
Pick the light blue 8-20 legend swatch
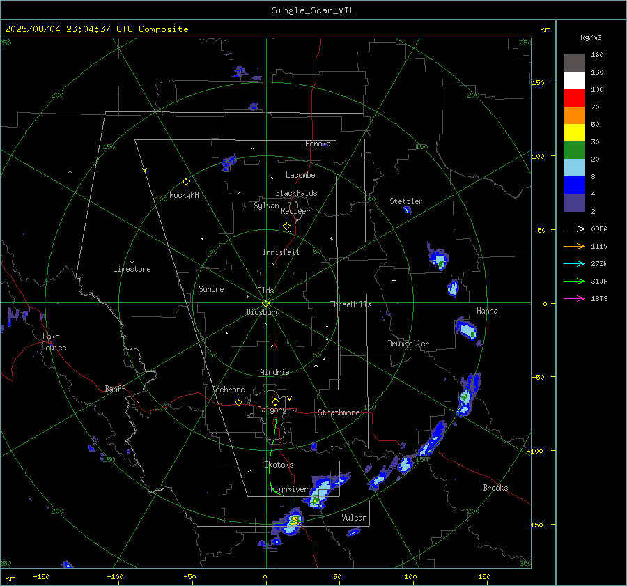click(x=574, y=168)
